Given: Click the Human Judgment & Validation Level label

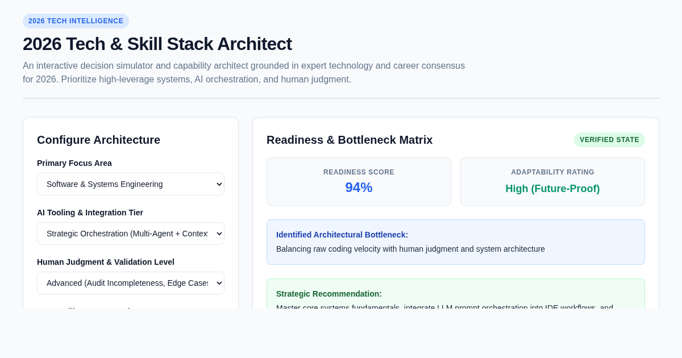Looking at the screenshot, I should tap(106, 262).
